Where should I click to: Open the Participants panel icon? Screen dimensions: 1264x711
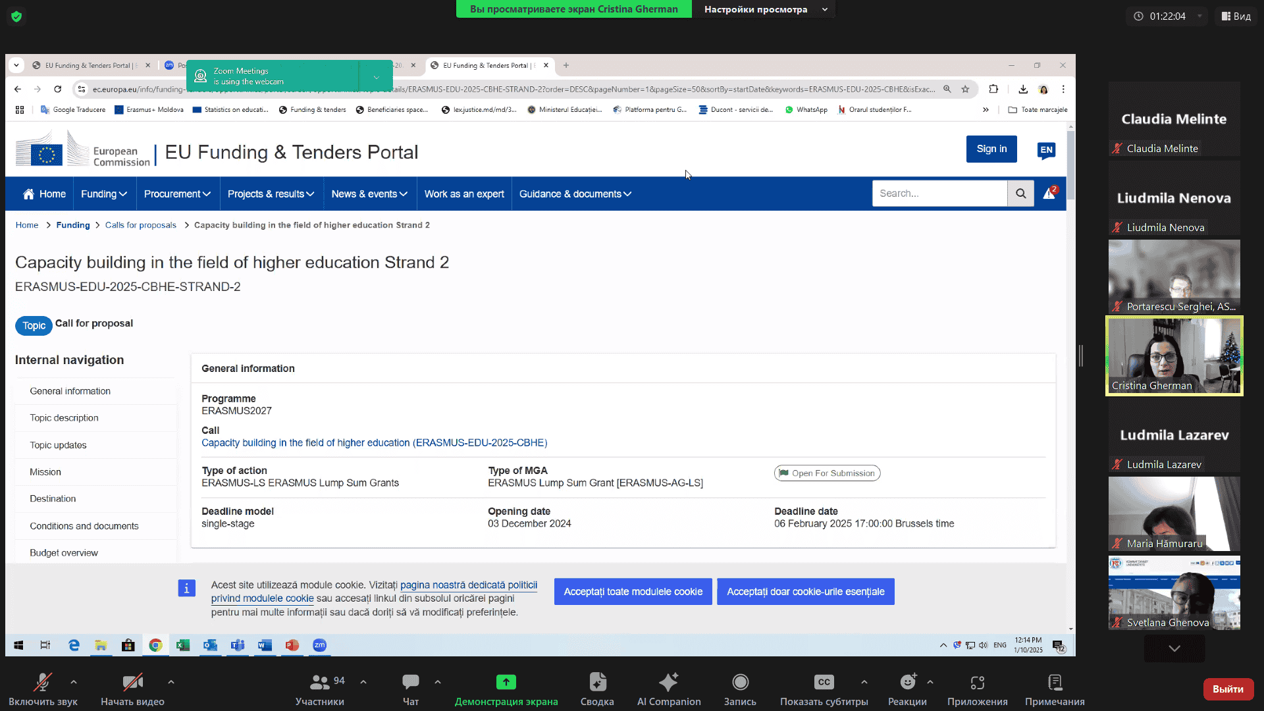pyautogui.click(x=320, y=682)
